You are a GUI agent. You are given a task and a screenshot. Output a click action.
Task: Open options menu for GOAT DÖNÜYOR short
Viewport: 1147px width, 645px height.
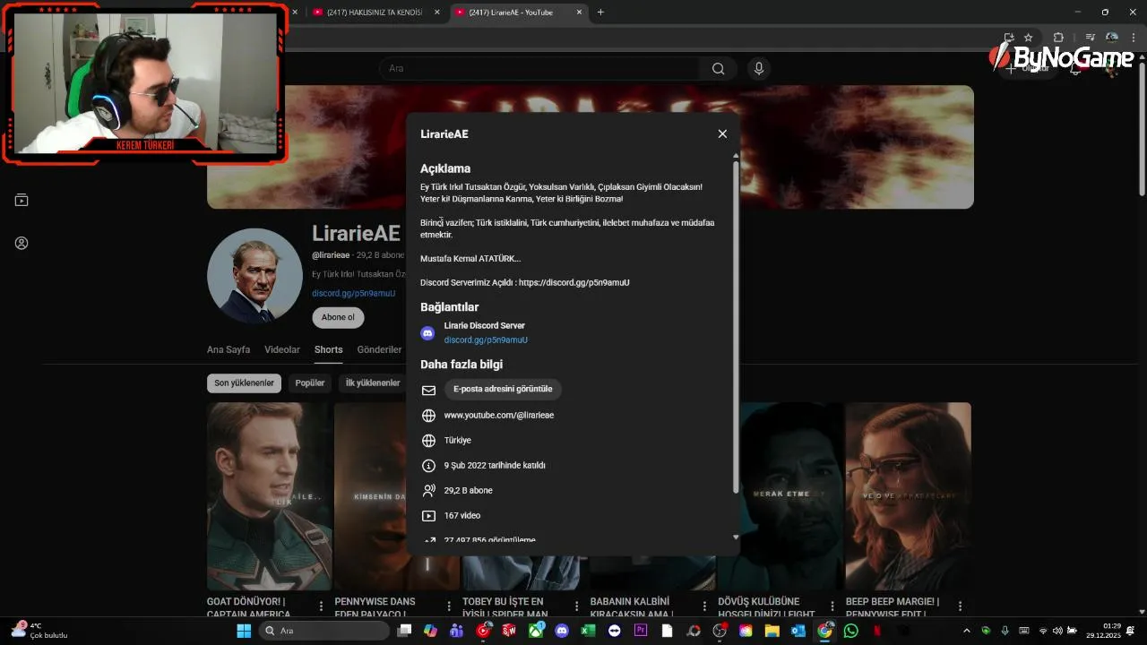321,606
